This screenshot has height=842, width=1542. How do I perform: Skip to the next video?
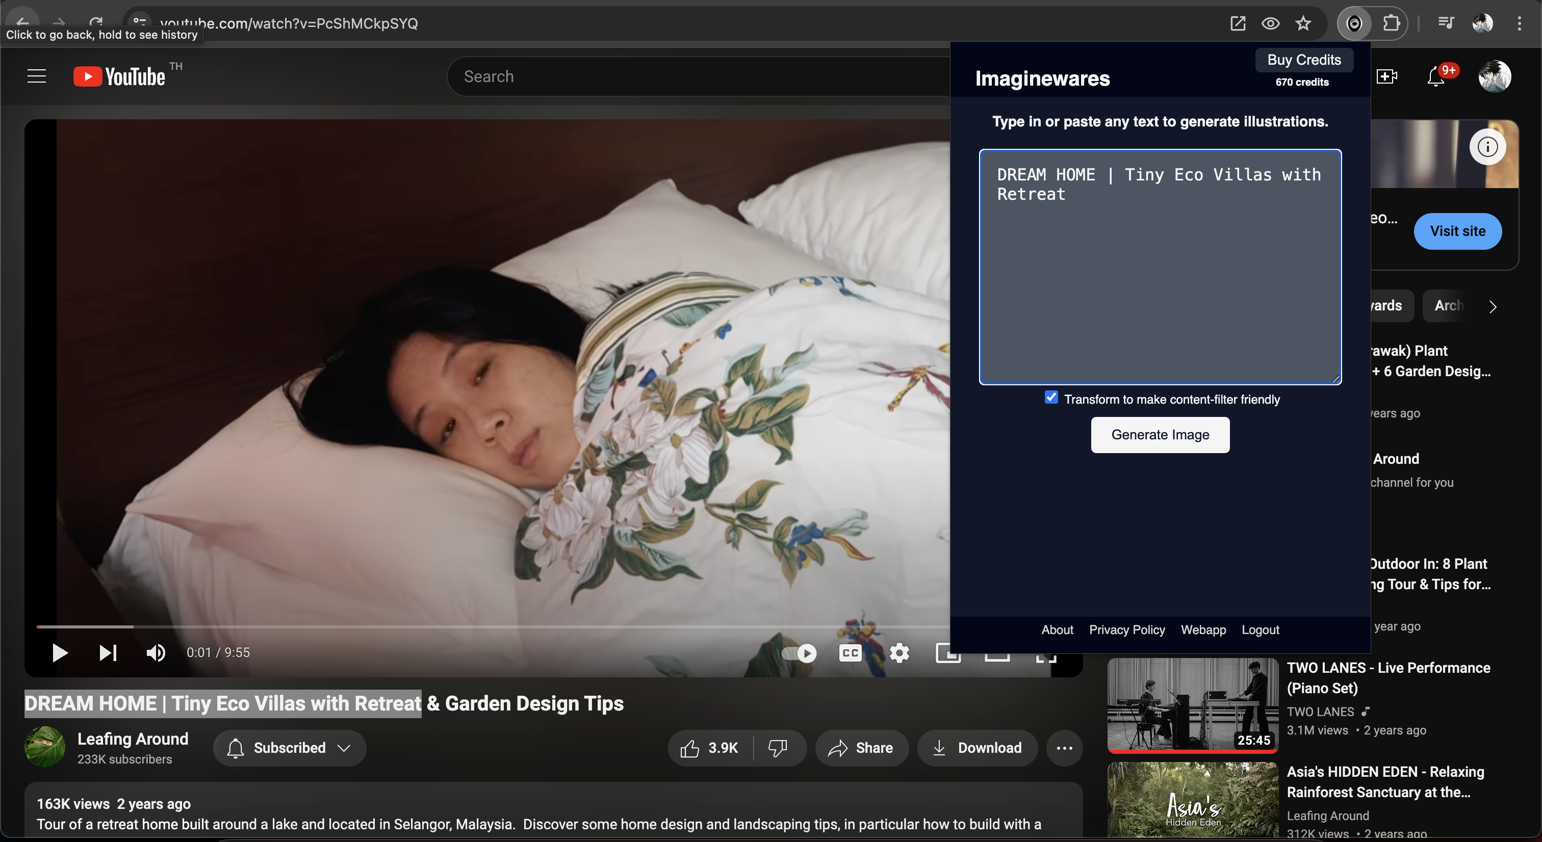click(108, 652)
